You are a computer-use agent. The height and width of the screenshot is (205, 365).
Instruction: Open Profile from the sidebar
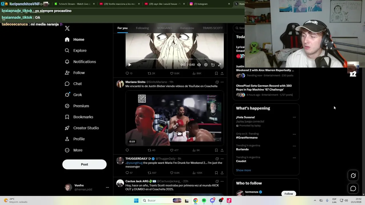click(75, 139)
